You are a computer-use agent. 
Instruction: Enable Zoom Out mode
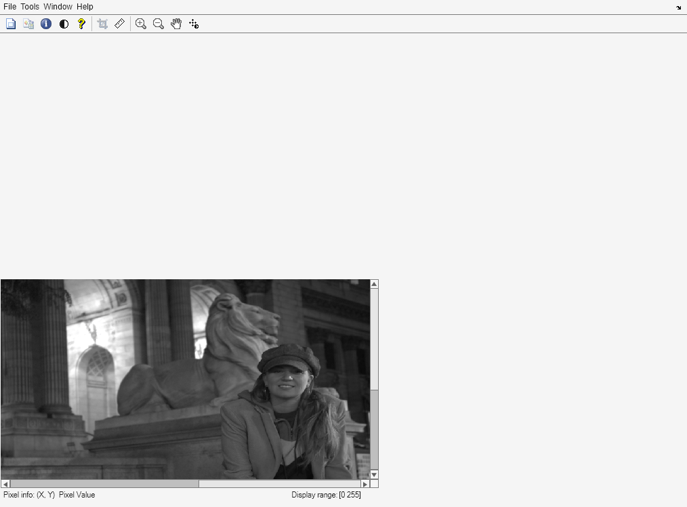pyautogui.click(x=158, y=24)
